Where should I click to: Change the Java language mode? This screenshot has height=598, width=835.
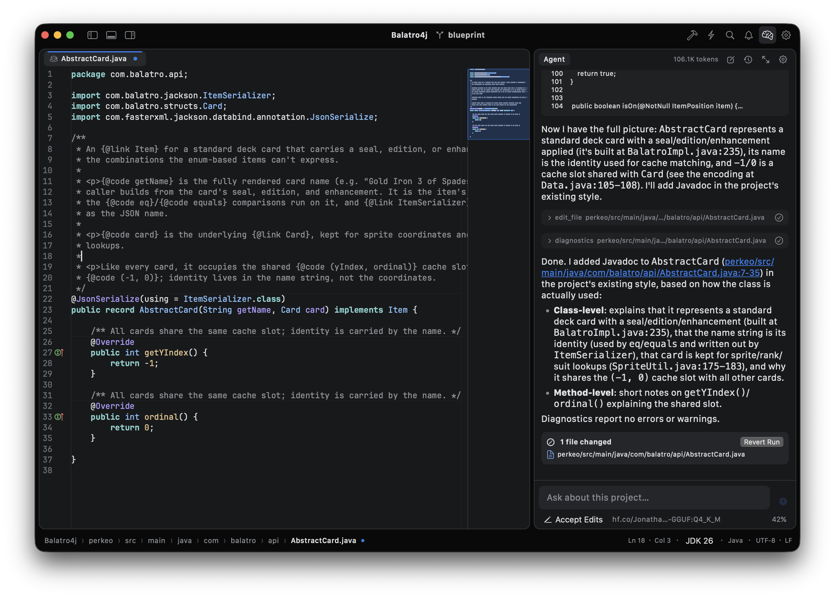pos(735,541)
